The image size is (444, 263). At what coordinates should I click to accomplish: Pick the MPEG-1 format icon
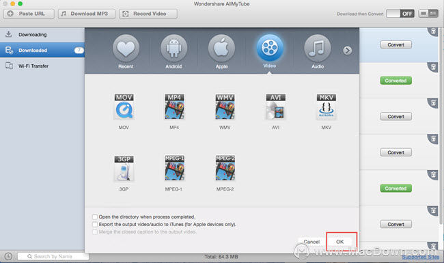coord(174,169)
